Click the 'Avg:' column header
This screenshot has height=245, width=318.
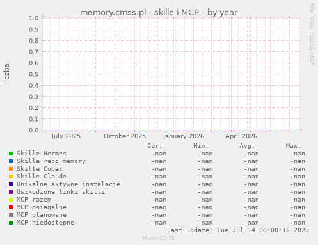point(247,146)
